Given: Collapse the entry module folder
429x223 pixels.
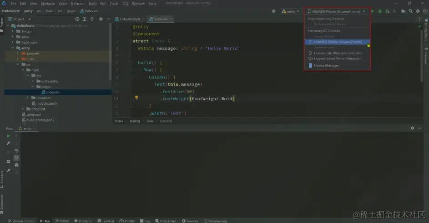Looking at the screenshot, I should (x=13, y=48).
